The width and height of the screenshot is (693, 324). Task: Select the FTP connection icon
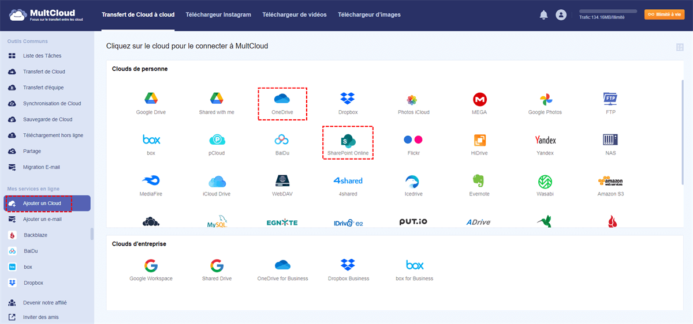[610, 99]
